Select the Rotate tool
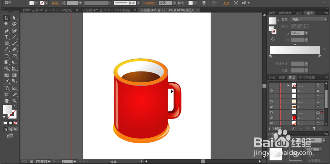The height and width of the screenshot is (164, 330). [x=7, y=56]
